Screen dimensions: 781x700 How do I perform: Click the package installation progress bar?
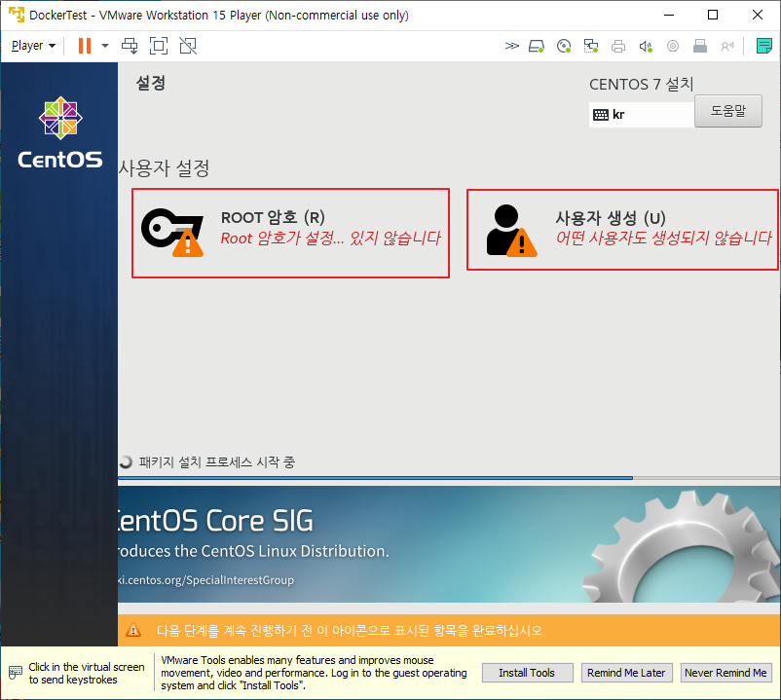click(449, 478)
